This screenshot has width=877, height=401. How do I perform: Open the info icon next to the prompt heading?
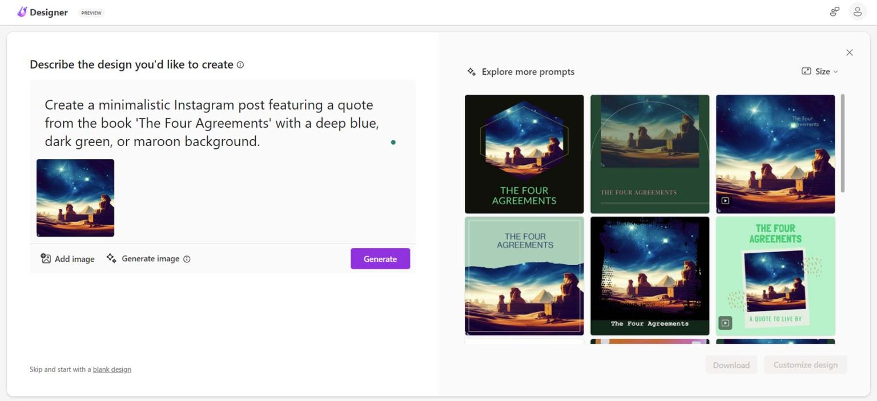pos(240,64)
